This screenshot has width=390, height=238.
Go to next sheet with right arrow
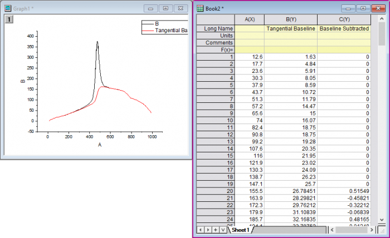tap(208, 229)
